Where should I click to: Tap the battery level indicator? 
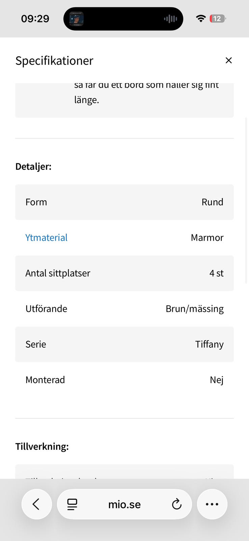click(218, 19)
